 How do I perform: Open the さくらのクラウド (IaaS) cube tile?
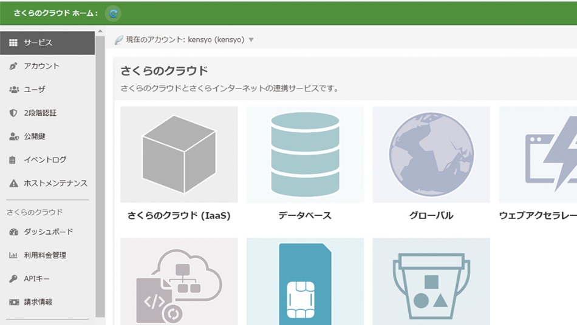(179, 154)
